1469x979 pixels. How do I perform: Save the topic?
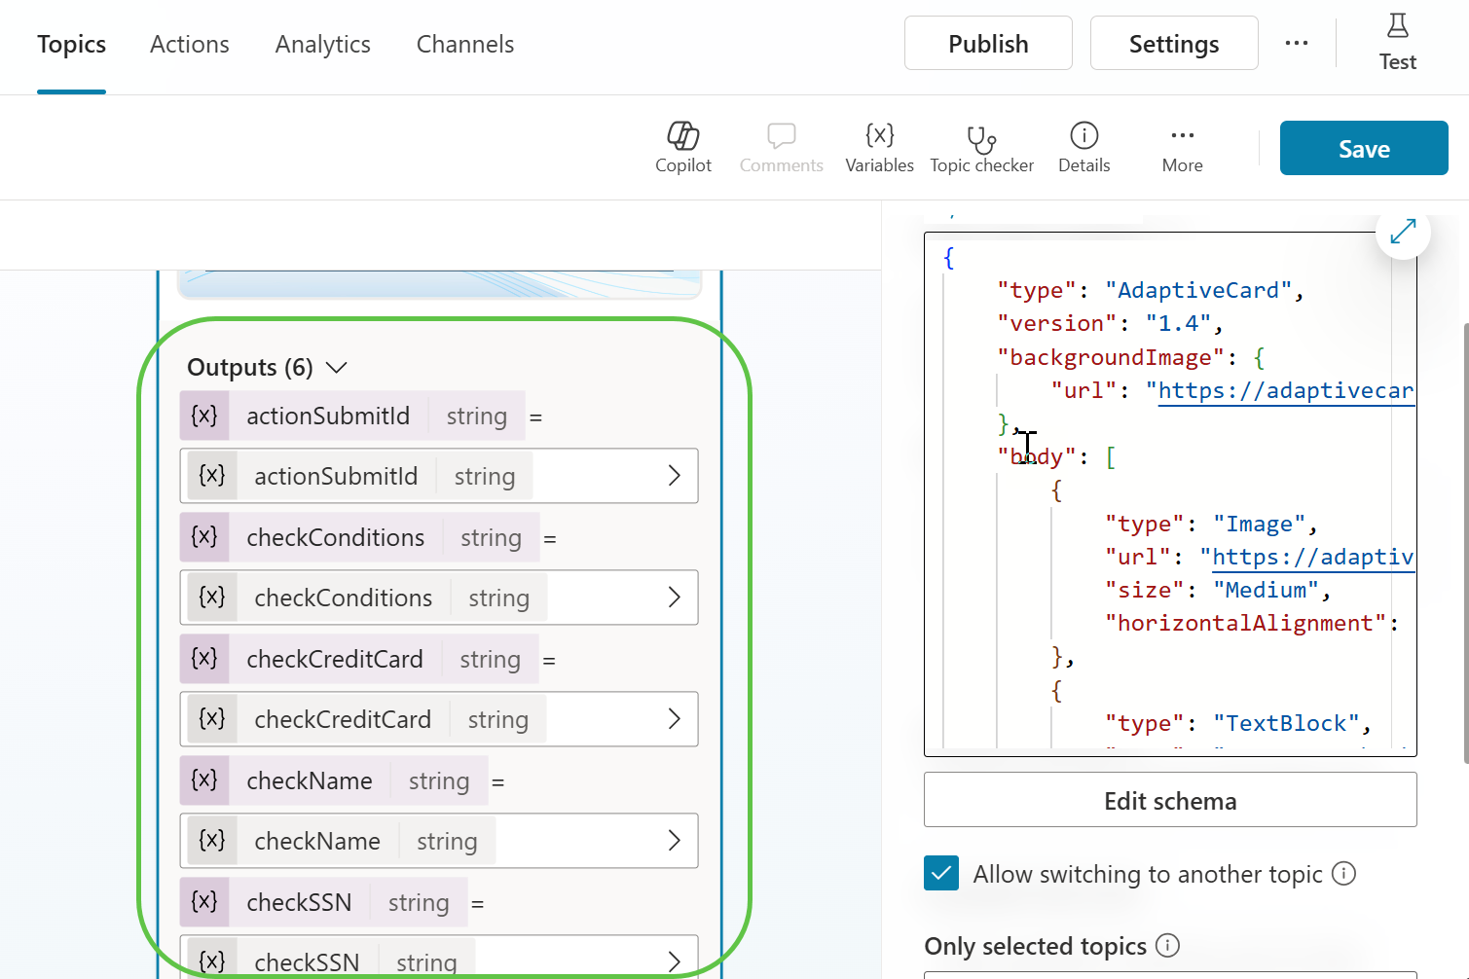point(1363,148)
